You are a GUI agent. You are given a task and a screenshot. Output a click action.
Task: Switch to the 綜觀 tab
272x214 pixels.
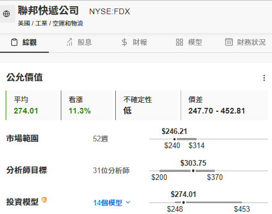coord(24,43)
